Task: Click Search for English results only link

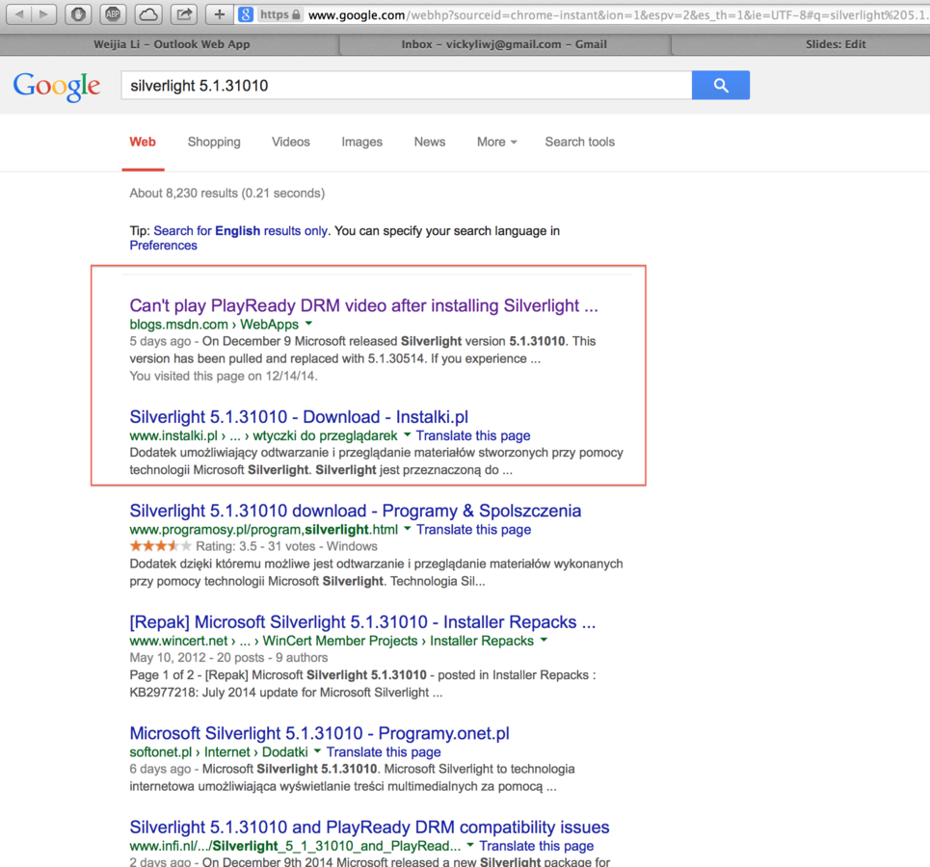Action: [x=240, y=230]
